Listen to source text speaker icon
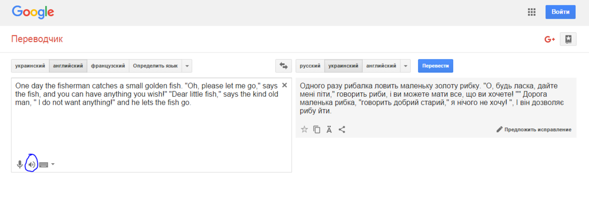 31,164
